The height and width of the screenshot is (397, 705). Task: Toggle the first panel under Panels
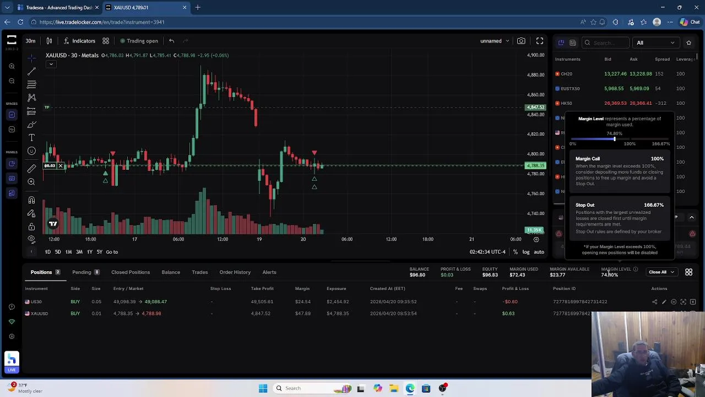point(12,163)
